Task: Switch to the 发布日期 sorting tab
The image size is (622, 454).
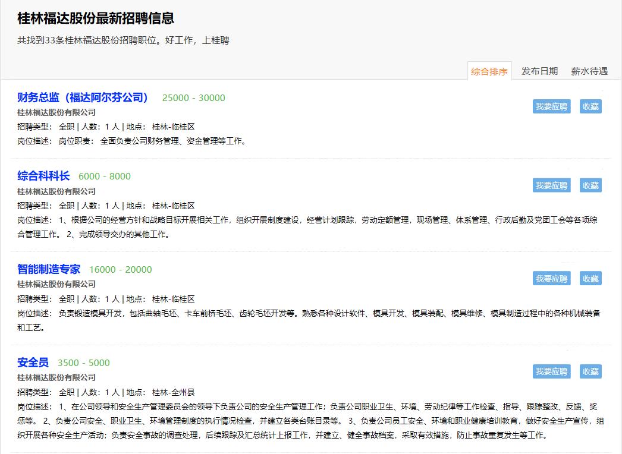Action: pos(539,71)
